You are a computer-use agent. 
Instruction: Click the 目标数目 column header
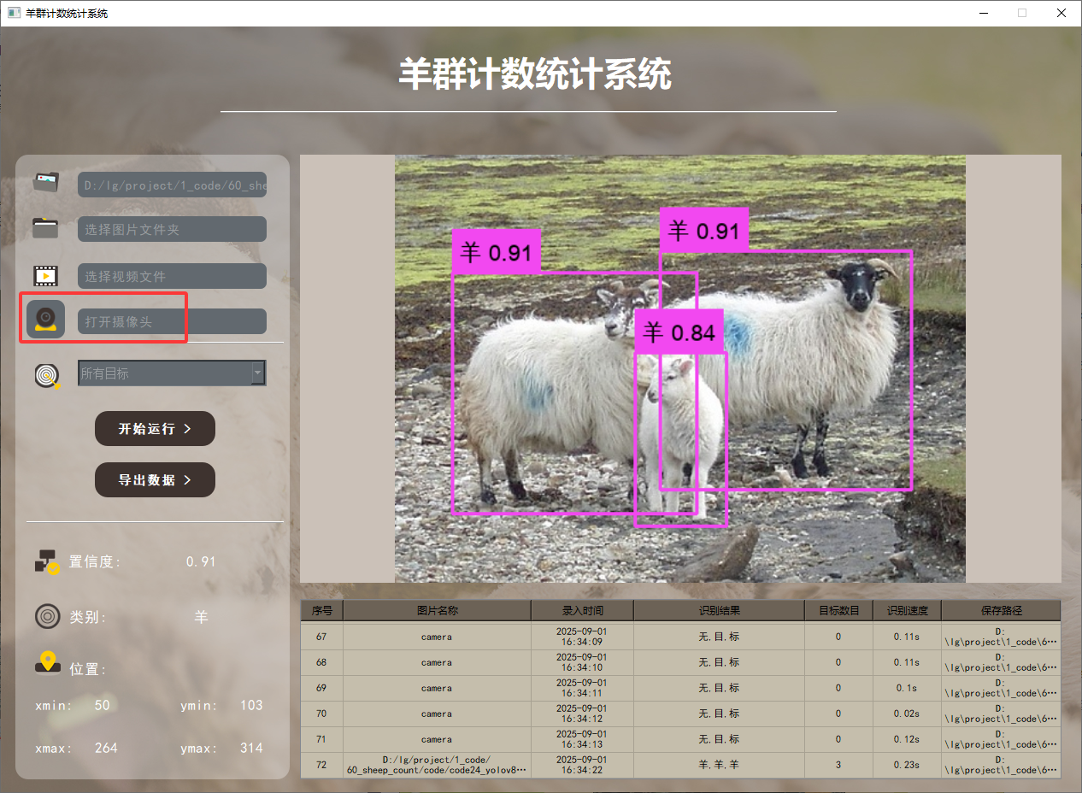click(838, 610)
